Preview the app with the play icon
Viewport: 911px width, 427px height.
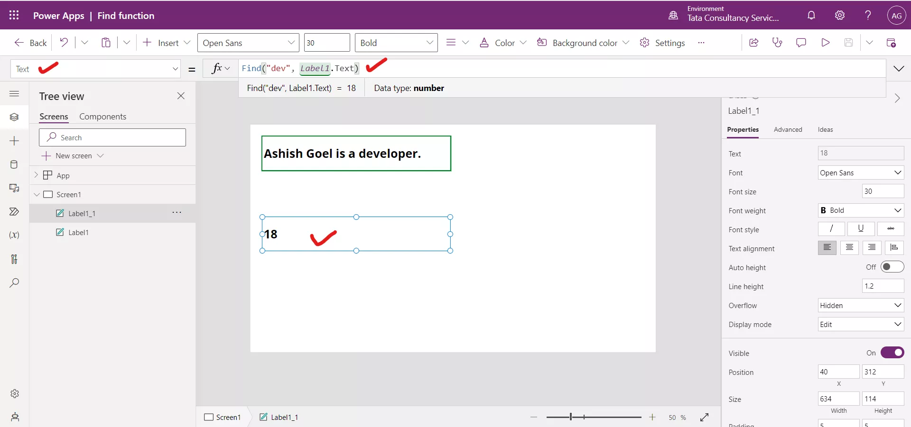click(826, 42)
